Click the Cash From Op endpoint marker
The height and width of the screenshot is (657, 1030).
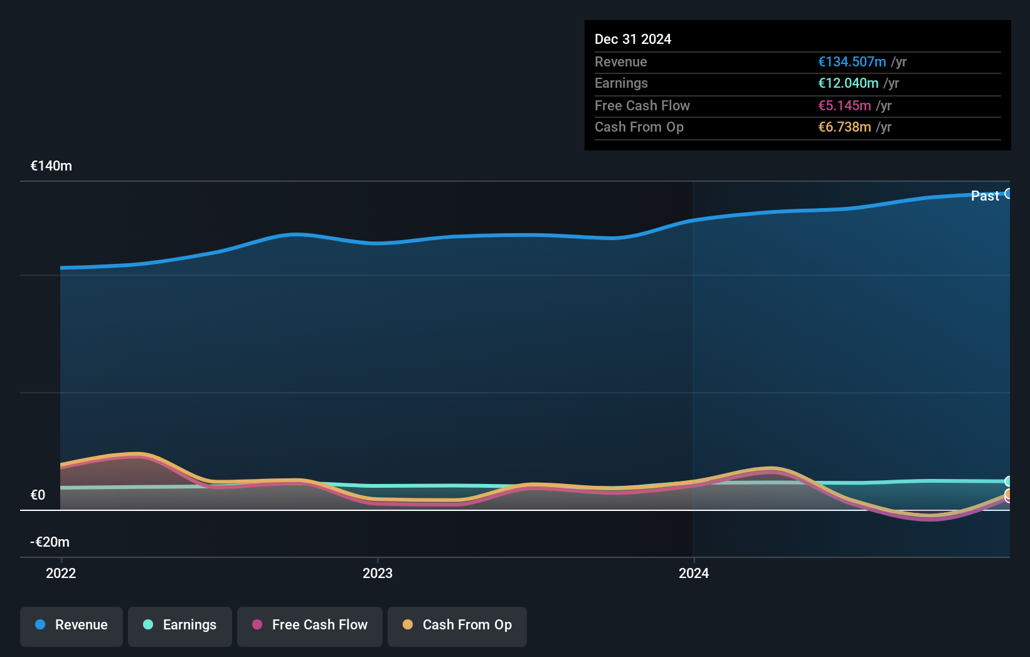click(x=1008, y=494)
